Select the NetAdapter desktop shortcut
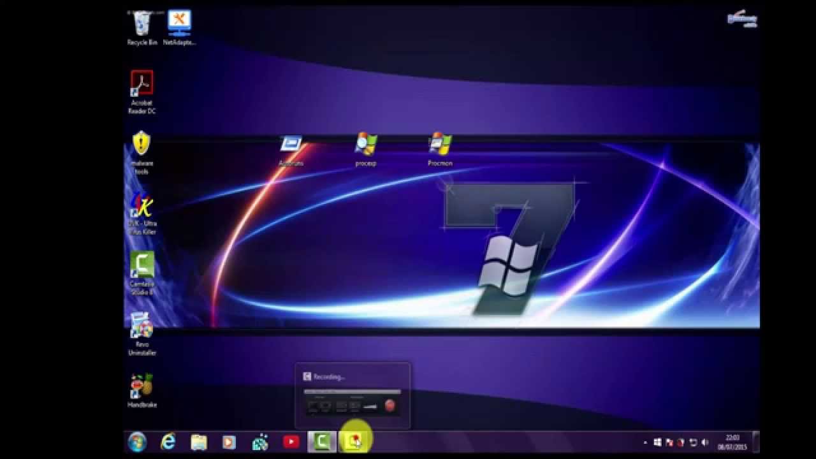The height and width of the screenshot is (459, 816). point(179,29)
